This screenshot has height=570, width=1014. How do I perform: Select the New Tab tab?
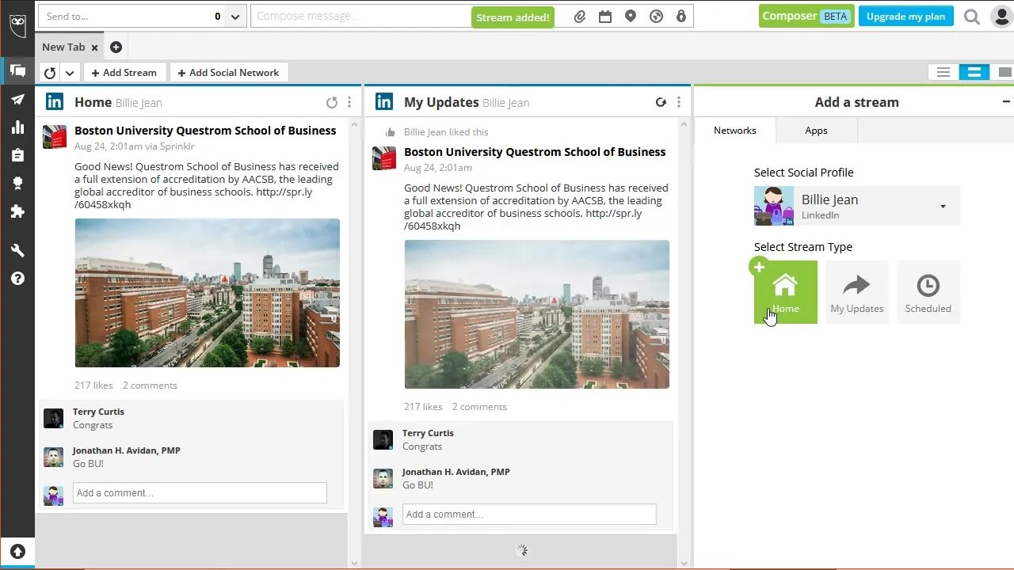(x=63, y=47)
